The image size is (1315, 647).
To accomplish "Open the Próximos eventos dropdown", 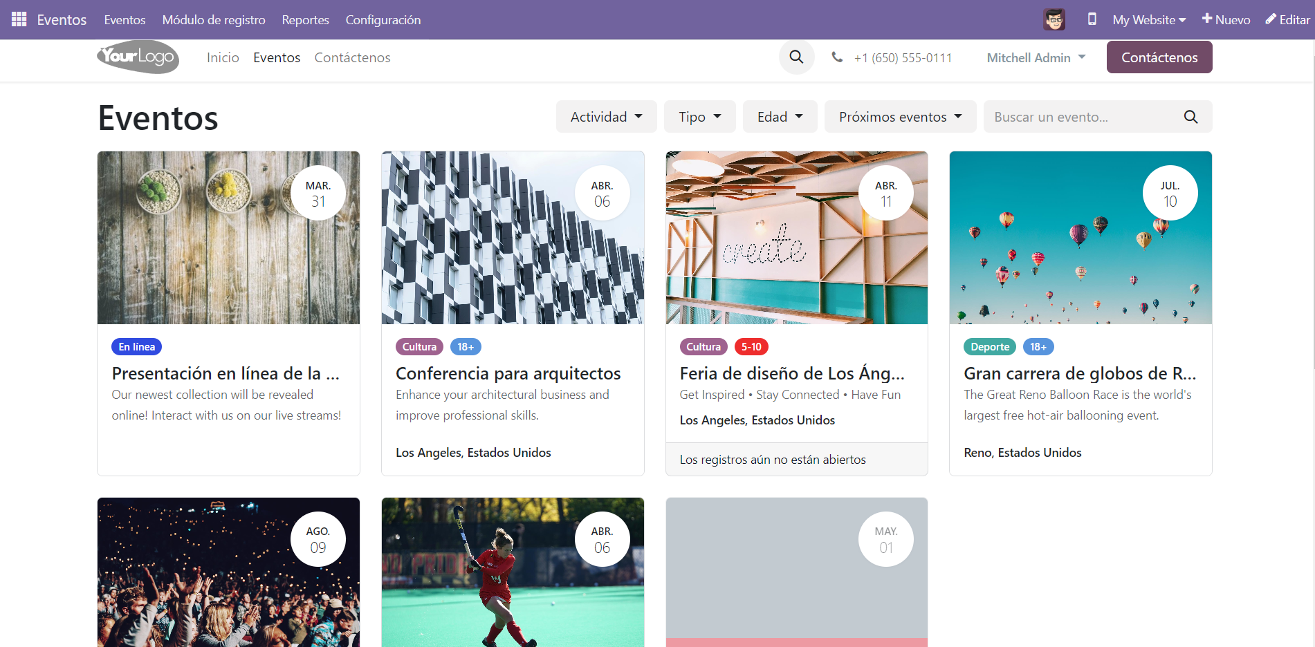I will [x=901, y=117].
